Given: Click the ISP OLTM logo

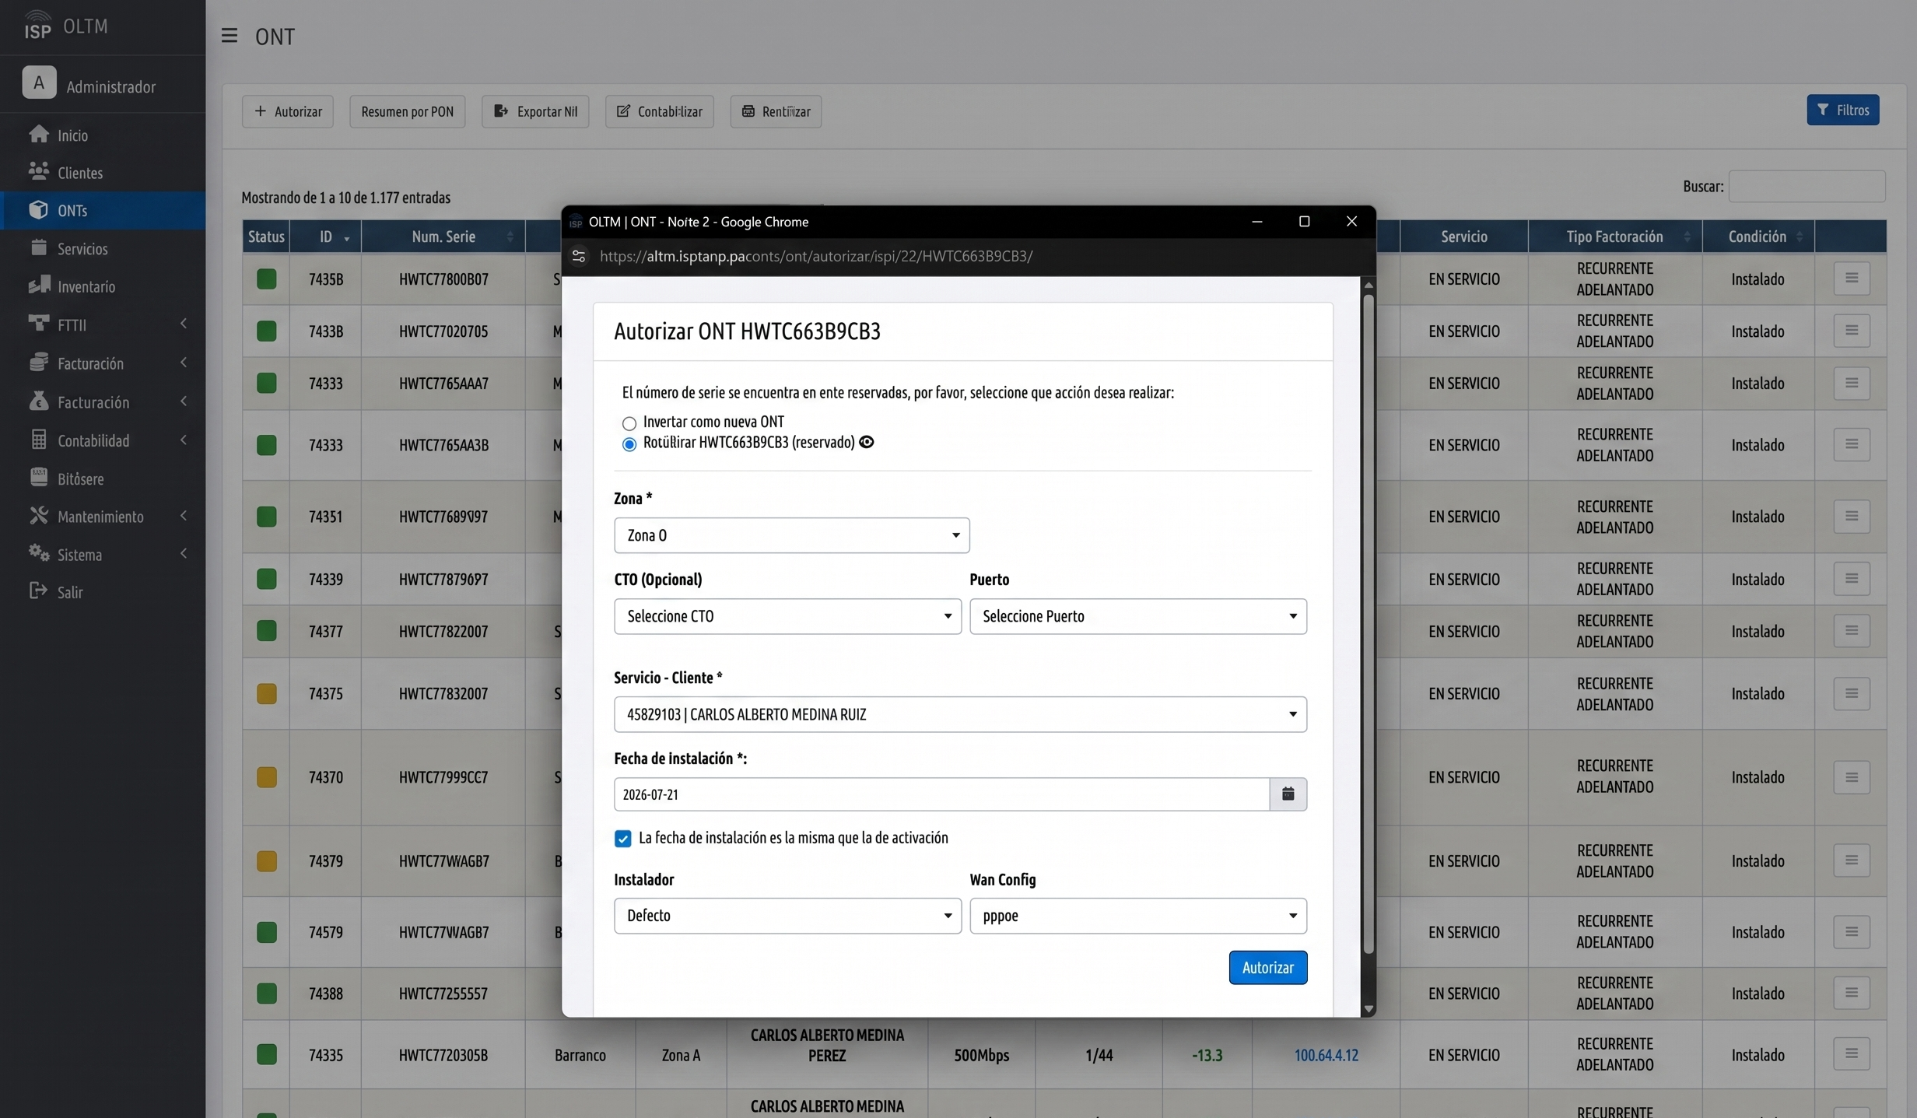Looking at the screenshot, I should coord(65,26).
